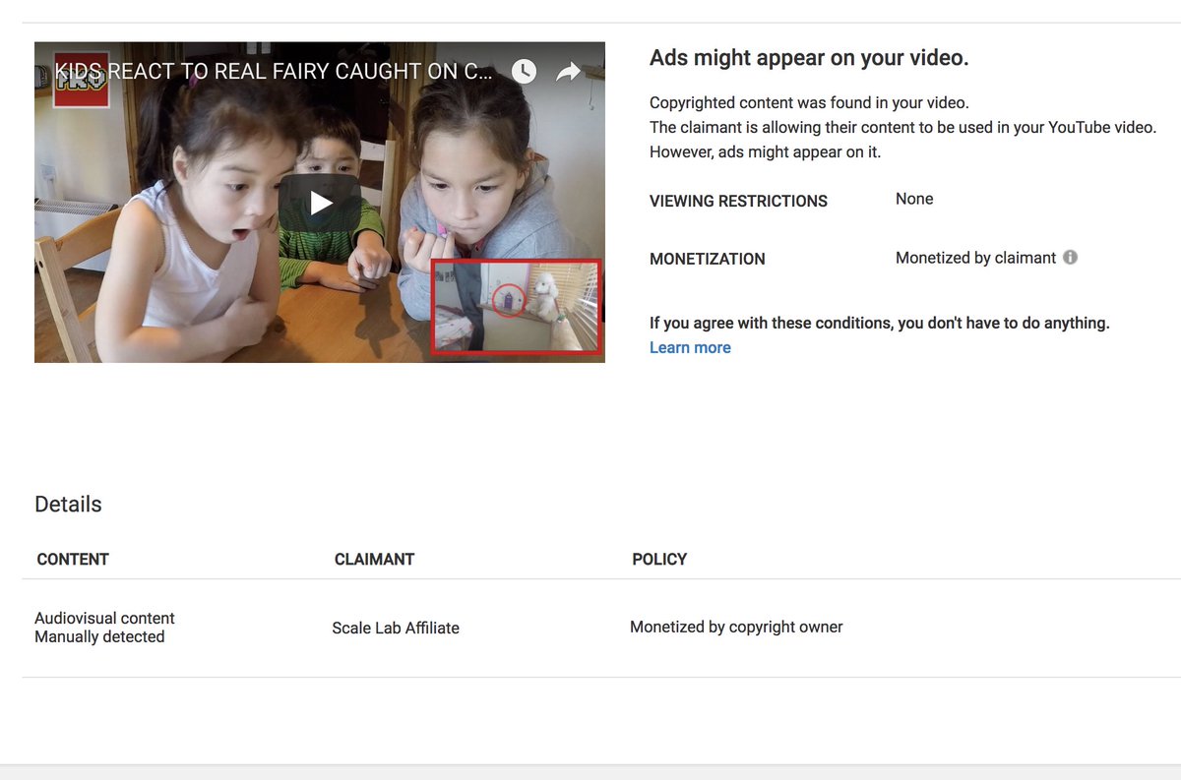Click 'Scale Lab Affiliate' claimant cell

396,628
